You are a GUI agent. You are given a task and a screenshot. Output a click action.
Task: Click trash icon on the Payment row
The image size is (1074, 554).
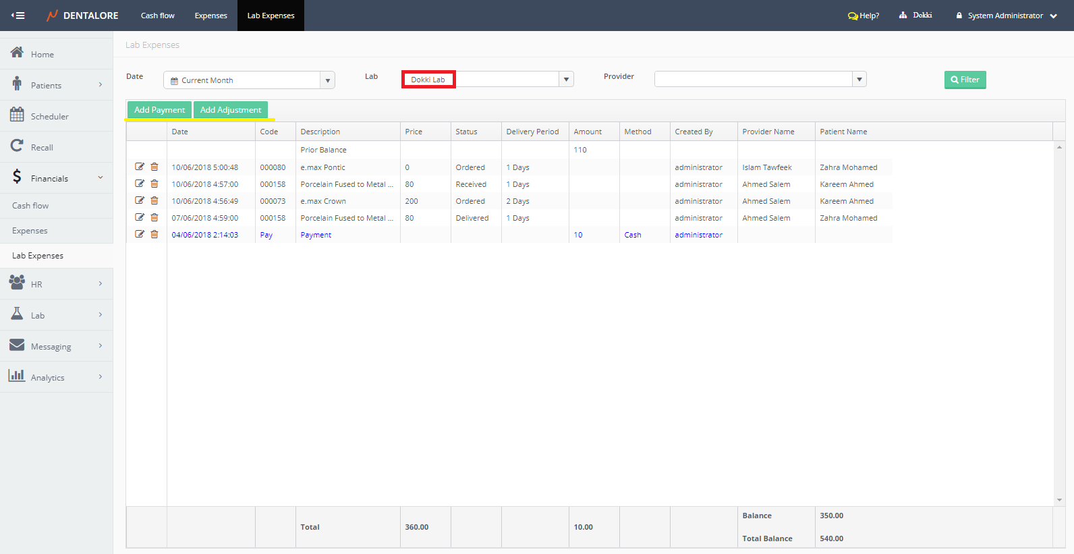point(154,234)
